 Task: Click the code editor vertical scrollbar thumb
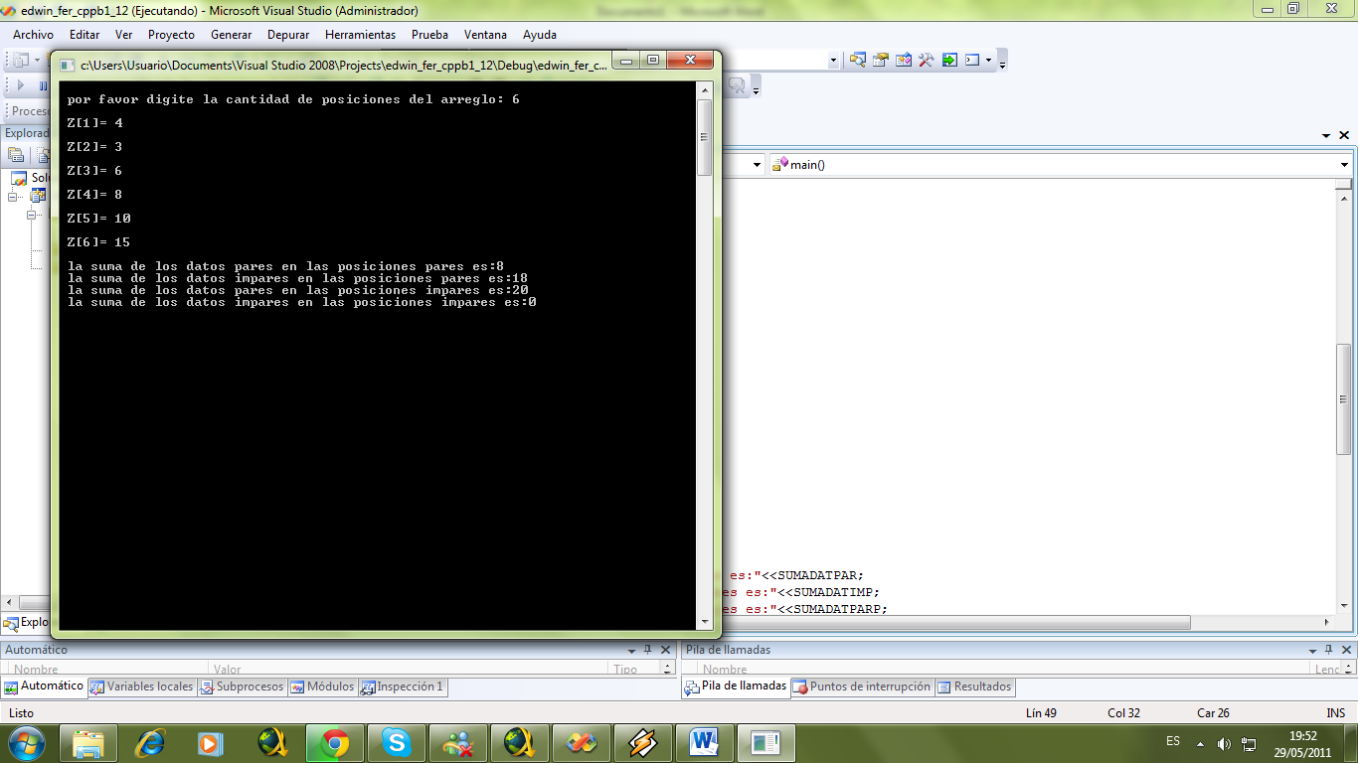pyautogui.click(x=1344, y=398)
